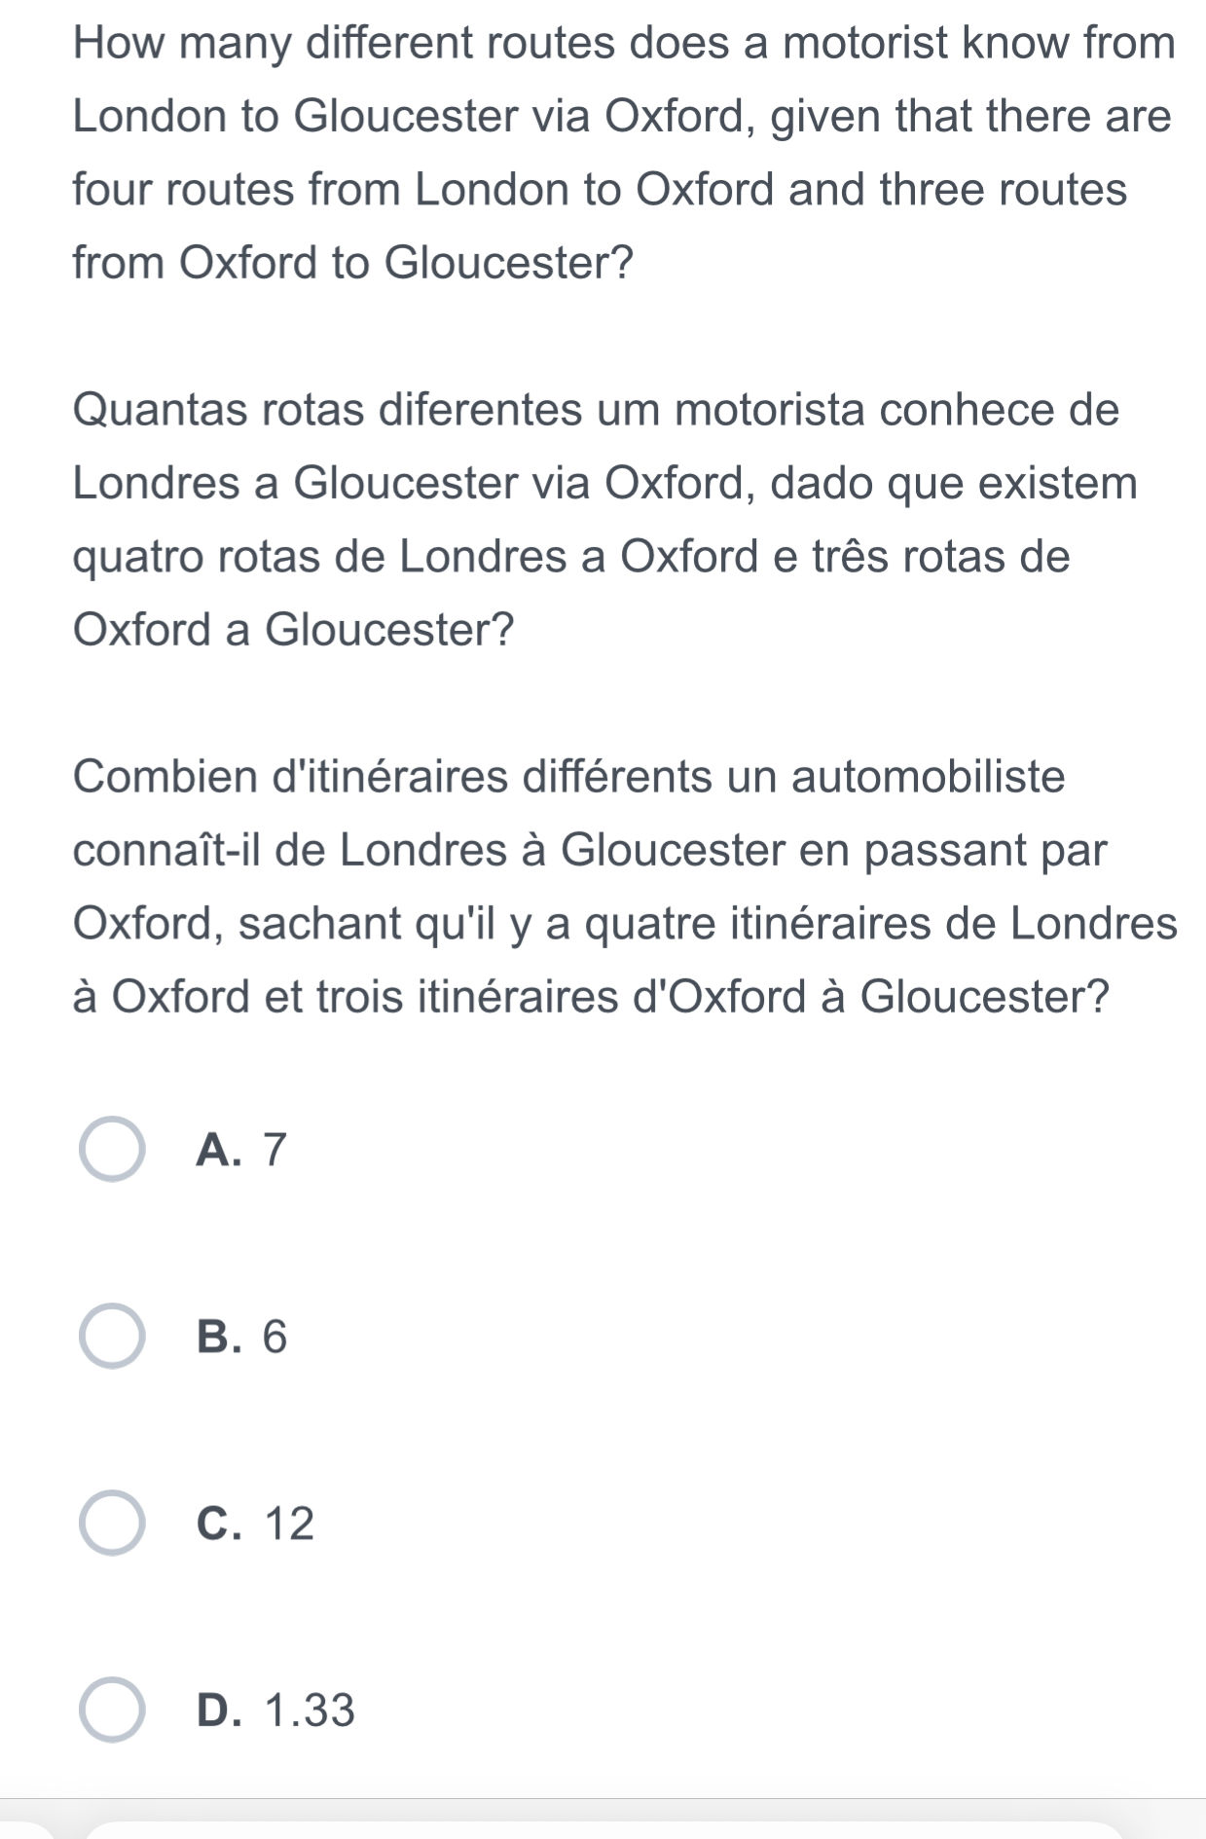Screen dimensions: 1206x1839
Task: Click the rounded white panel at the bottom edge
Action: tap(603, 1829)
